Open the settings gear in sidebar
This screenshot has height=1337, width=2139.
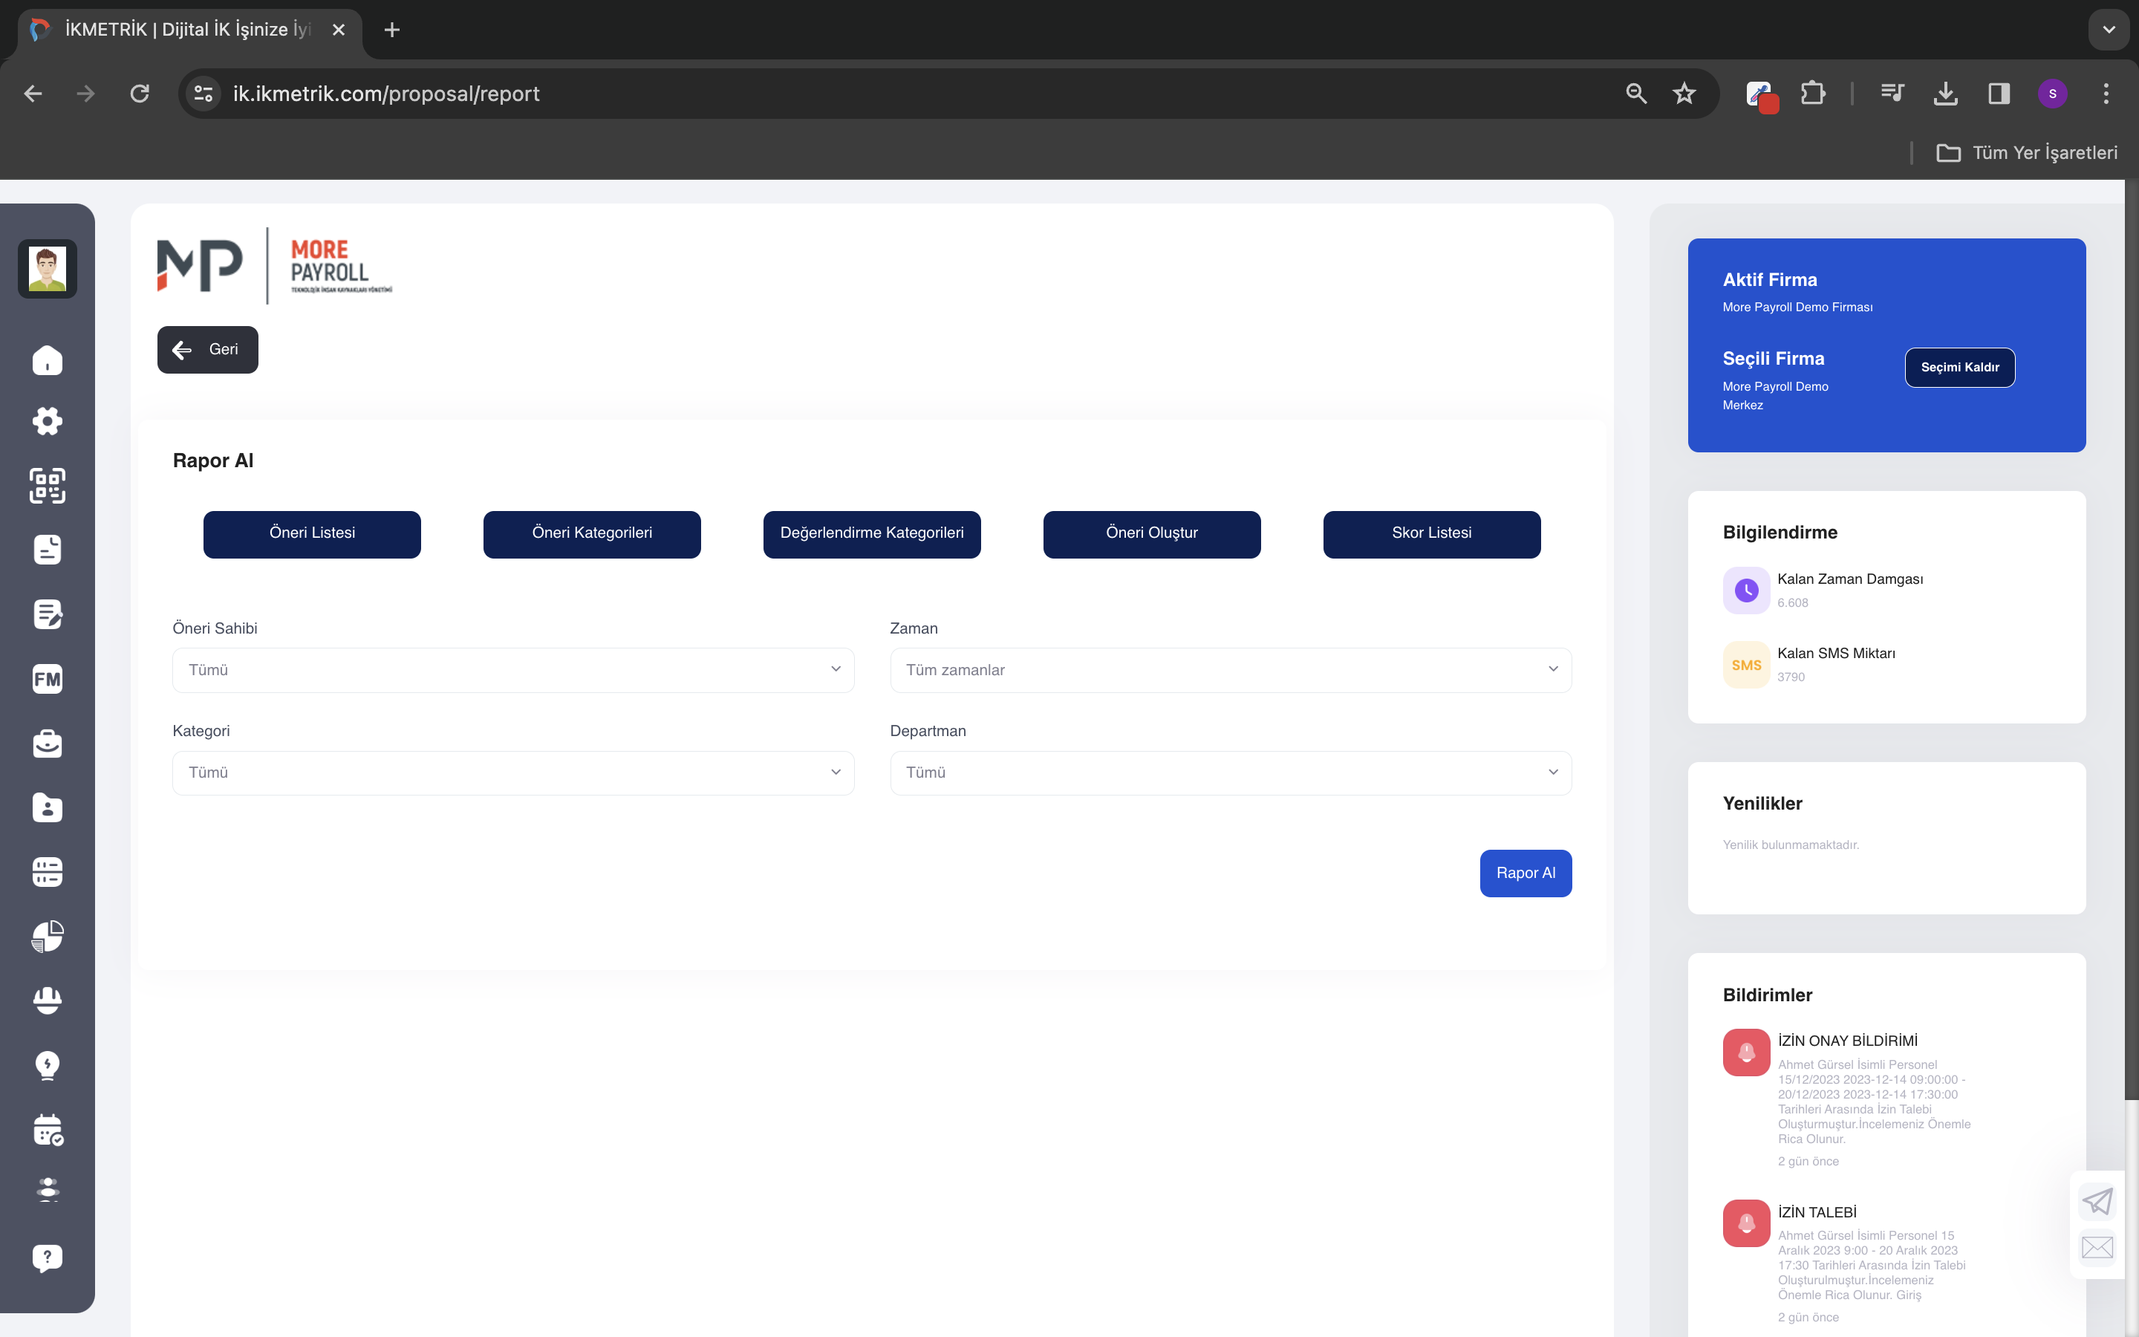[47, 421]
